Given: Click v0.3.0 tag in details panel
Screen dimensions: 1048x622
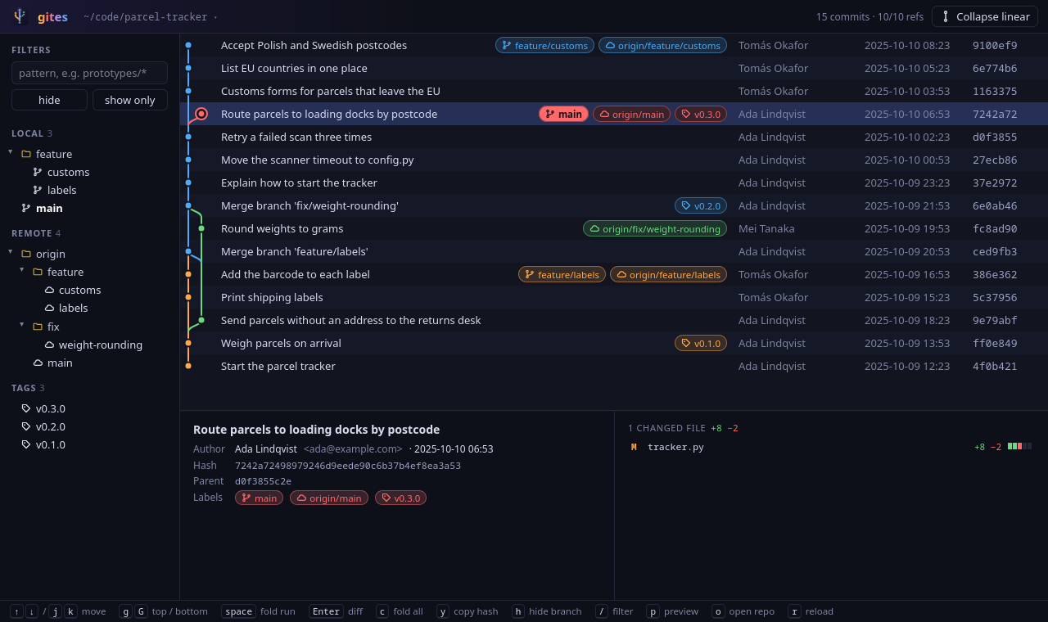Looking at the screenshot, I should [400, 498].
